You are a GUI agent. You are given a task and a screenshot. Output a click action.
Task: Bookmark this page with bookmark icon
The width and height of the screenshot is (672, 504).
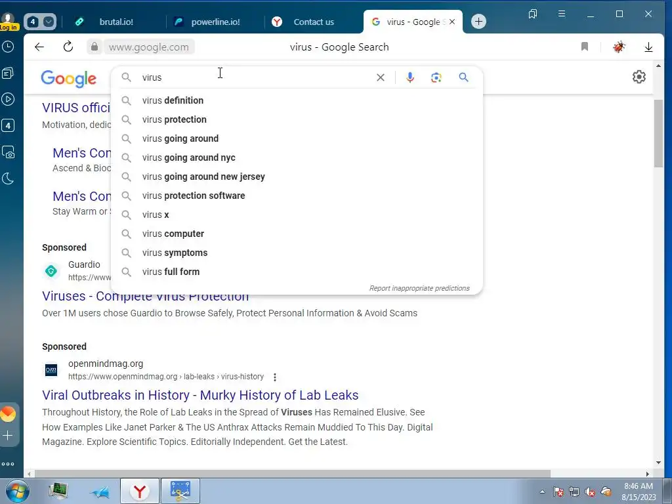click(585, 47)
